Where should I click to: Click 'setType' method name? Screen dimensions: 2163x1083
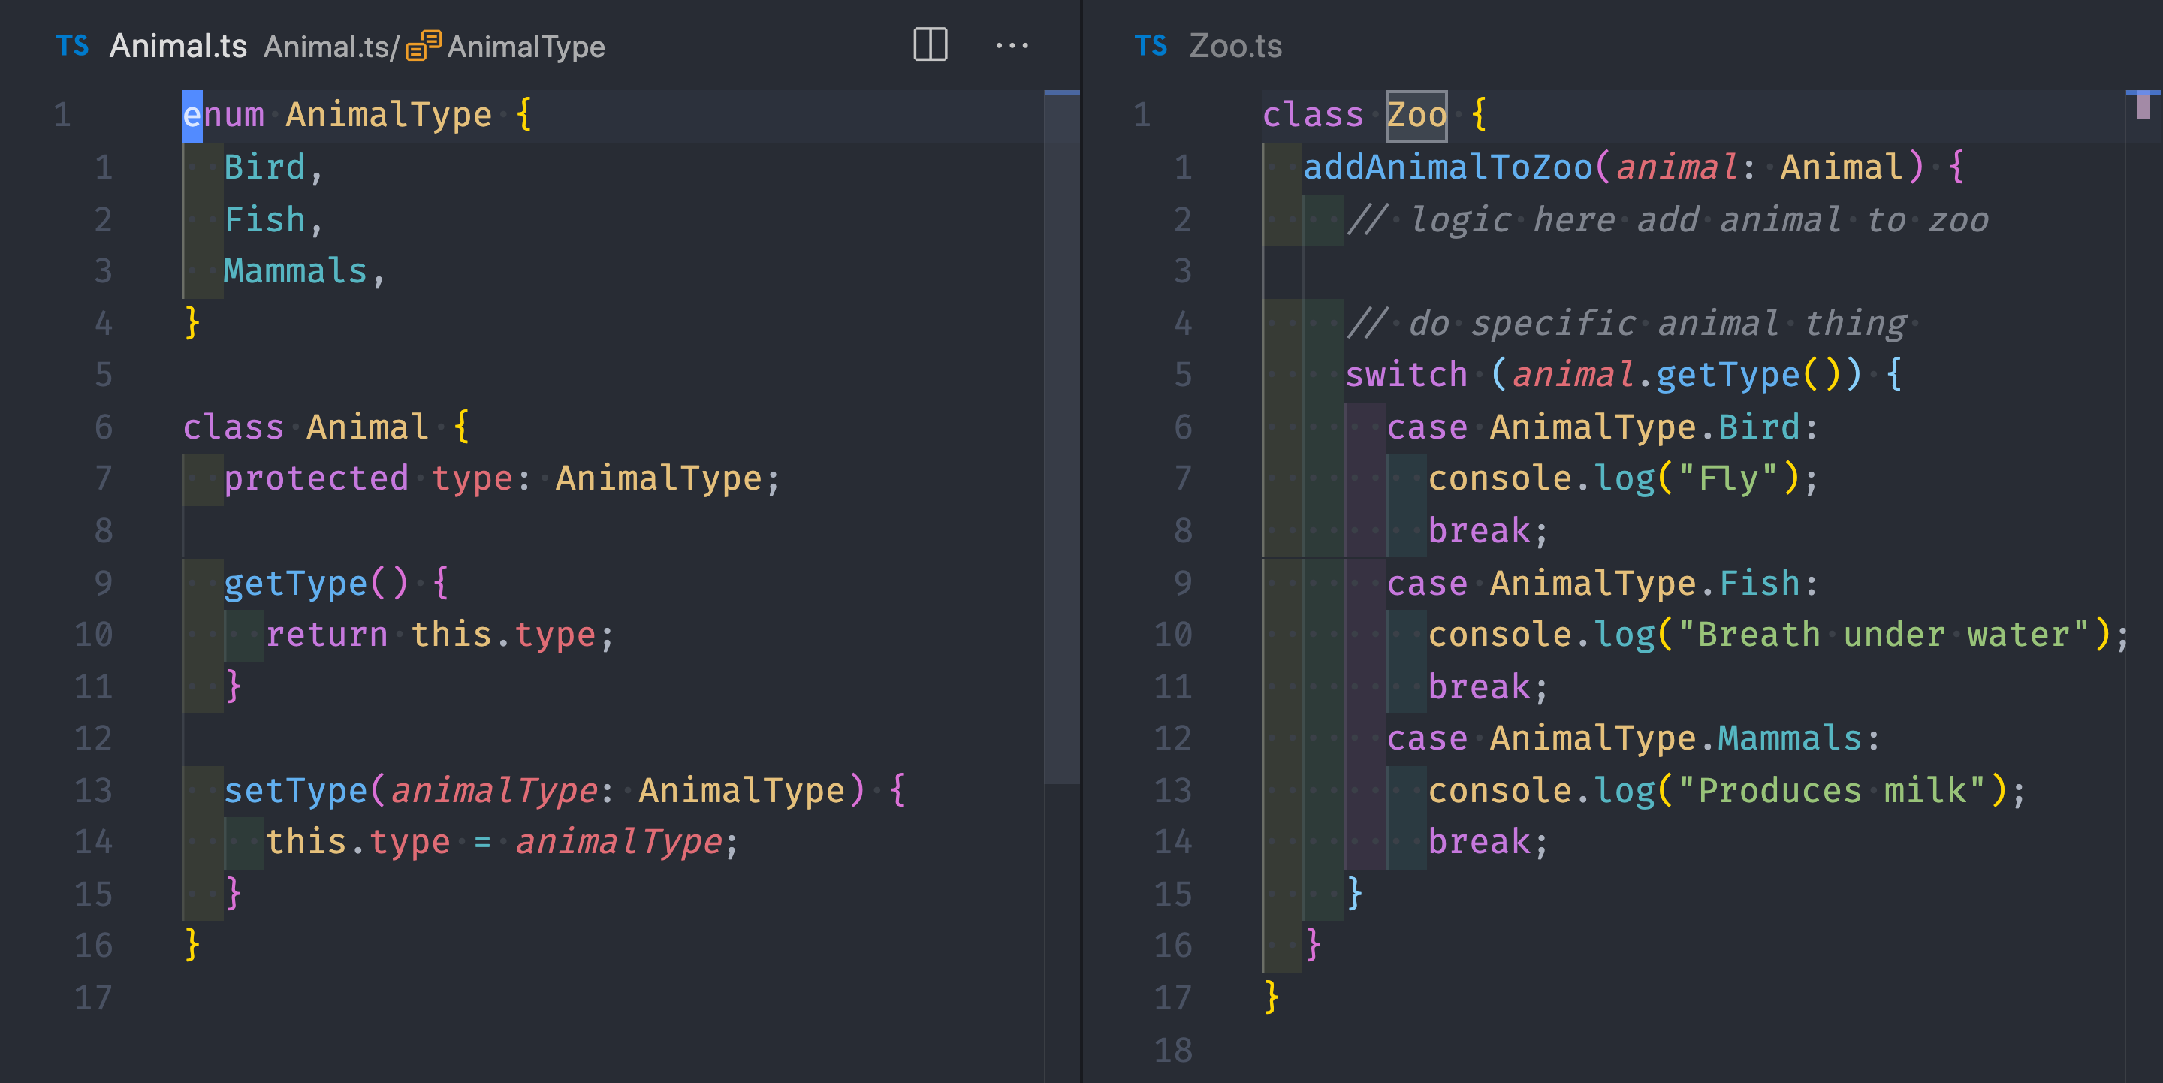point(296,791)
